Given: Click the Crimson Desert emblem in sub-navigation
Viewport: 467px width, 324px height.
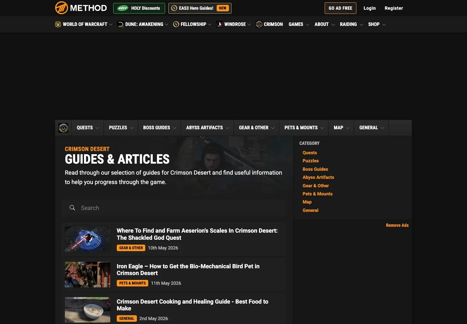Looking at the screenshot, I should (x=63, y=128).
